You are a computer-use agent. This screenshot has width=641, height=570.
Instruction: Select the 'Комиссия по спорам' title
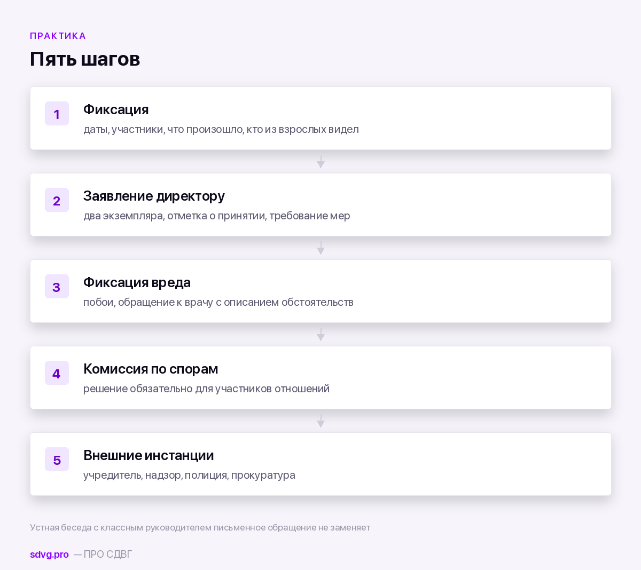pyautogui.click(x=151, y=369)
